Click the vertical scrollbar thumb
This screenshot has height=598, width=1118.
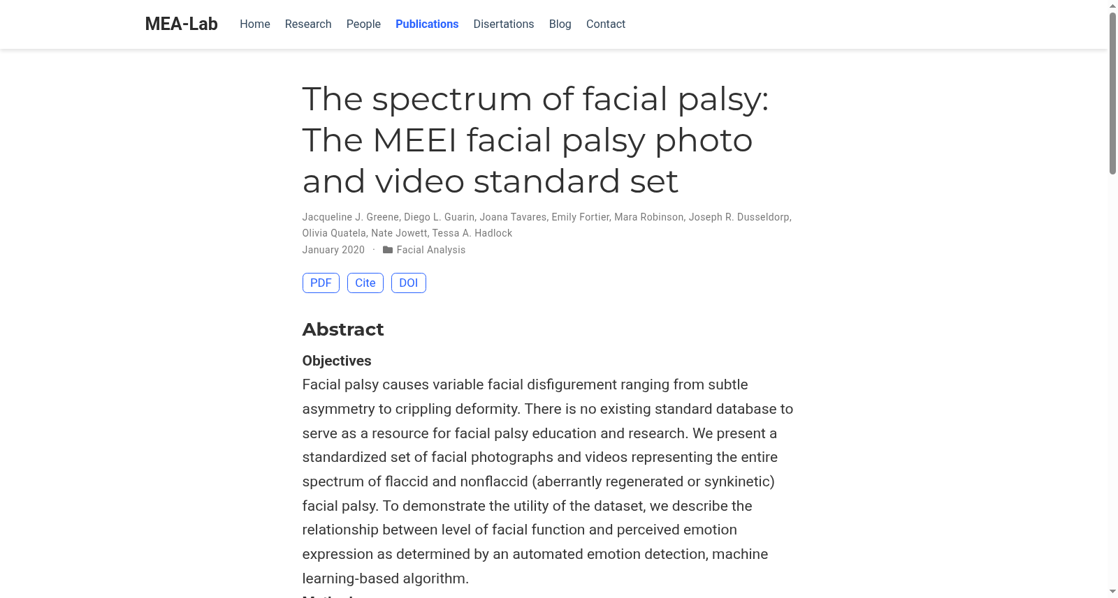(x=1112, y=93)
